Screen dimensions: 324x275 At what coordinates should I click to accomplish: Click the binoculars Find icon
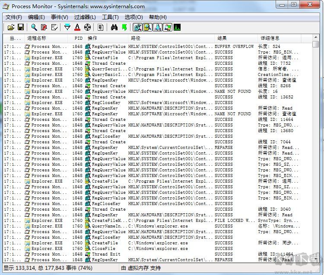click(114, 27)
